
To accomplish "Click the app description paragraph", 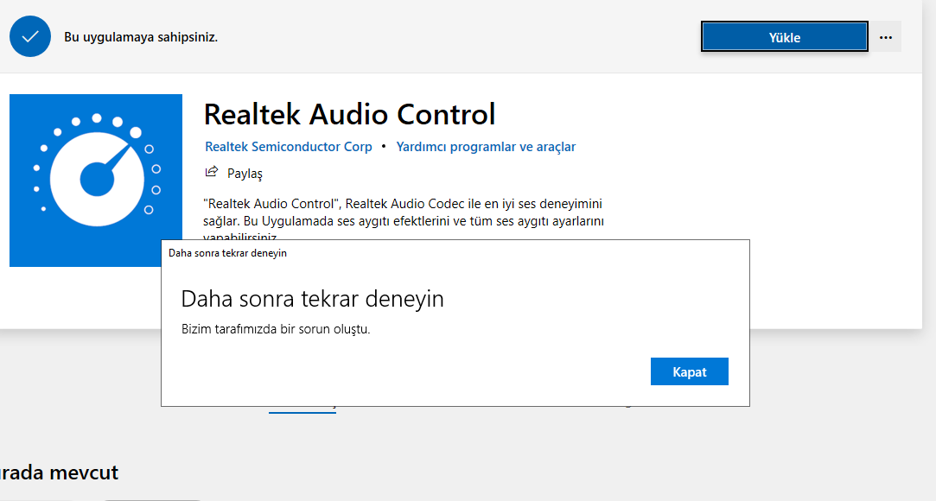I will (404, 220).
